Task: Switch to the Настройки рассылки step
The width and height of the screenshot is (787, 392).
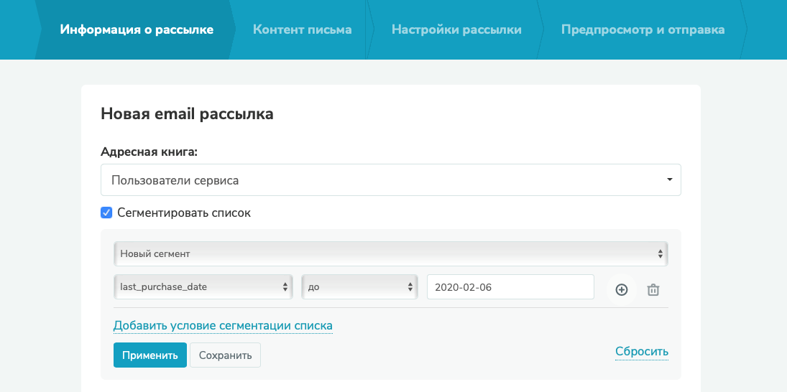Action: pyautogui.click(x=456, y=29)
